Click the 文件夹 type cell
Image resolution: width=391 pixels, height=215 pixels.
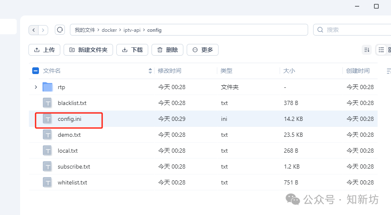(x=230, y=87)
